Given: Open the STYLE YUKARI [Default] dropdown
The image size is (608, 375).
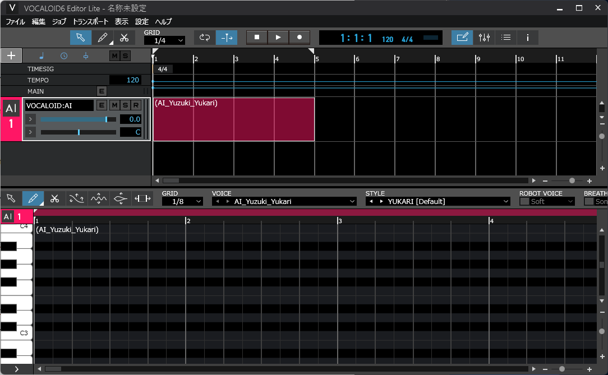Looking at the screenshot, I should coord(438,201).
